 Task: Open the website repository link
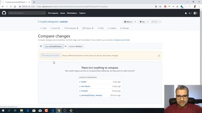click(64, 22)
